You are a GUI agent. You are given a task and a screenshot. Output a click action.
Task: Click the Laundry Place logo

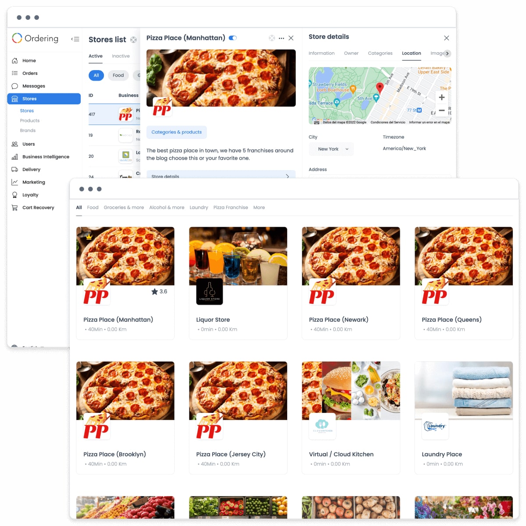click(435, 426)
